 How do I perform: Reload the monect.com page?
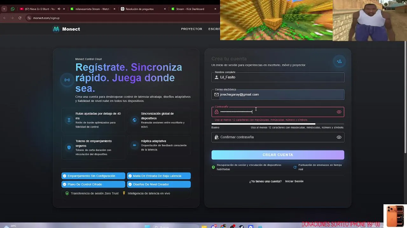pyautogui.click(x=20, y=18)
